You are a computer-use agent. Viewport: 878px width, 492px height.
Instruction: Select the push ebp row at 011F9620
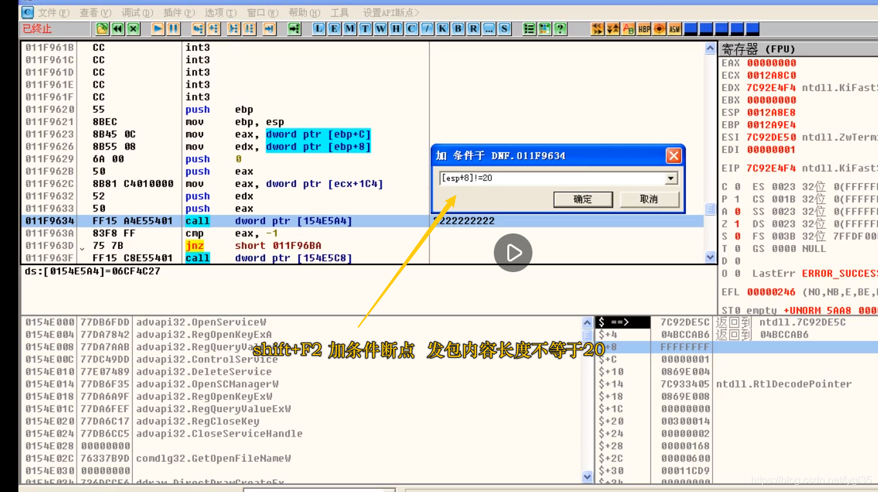pyautogui.click(x=362, y=110)
